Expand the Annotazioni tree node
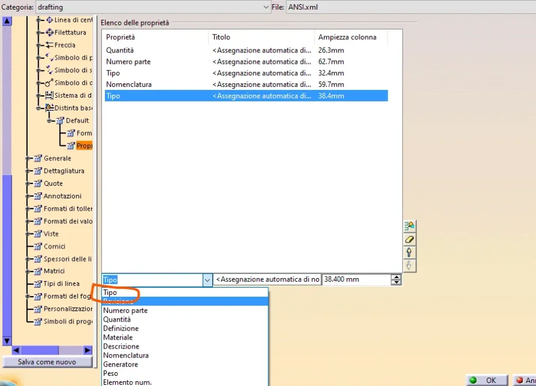This screenshot has height=386, width=536. [x=28, y=196]
